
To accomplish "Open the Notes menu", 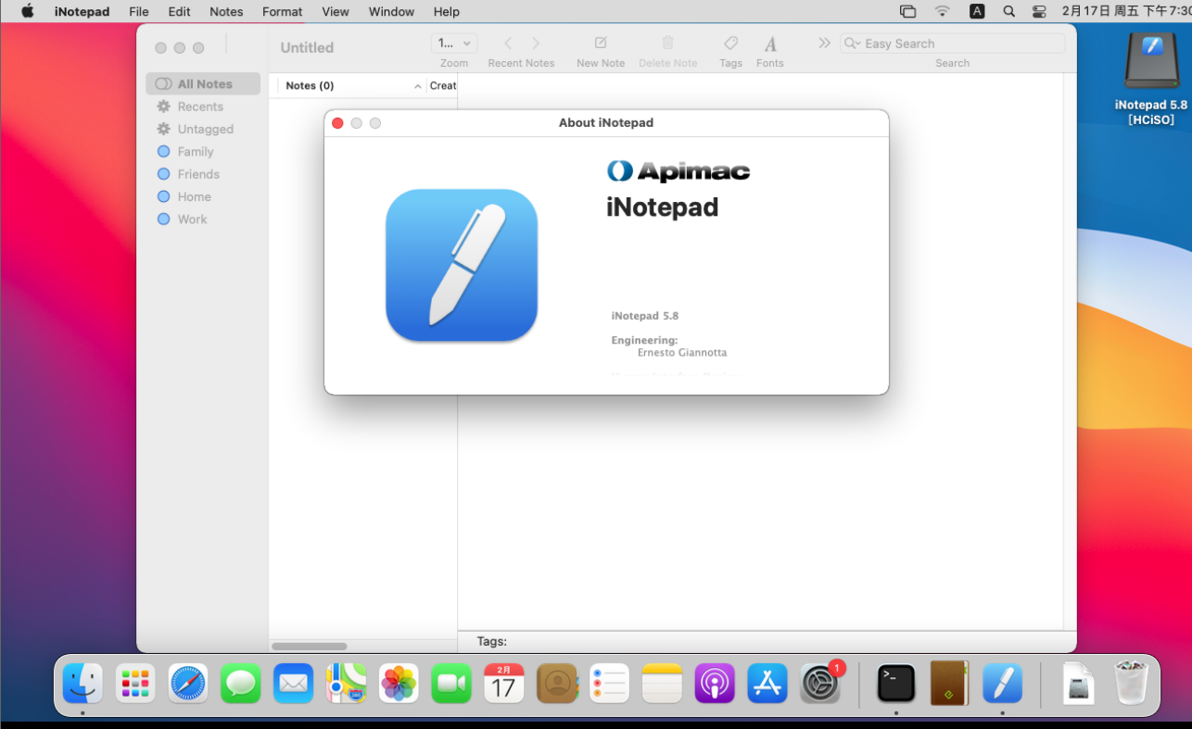I will 226,11.
